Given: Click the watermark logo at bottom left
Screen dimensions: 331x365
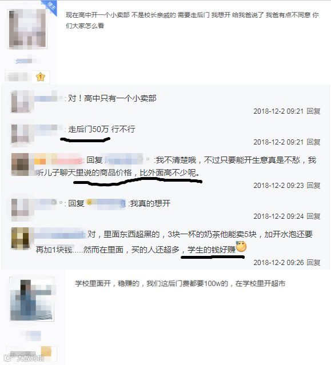Looking at the screenshot, I should (x=24, y=358).
